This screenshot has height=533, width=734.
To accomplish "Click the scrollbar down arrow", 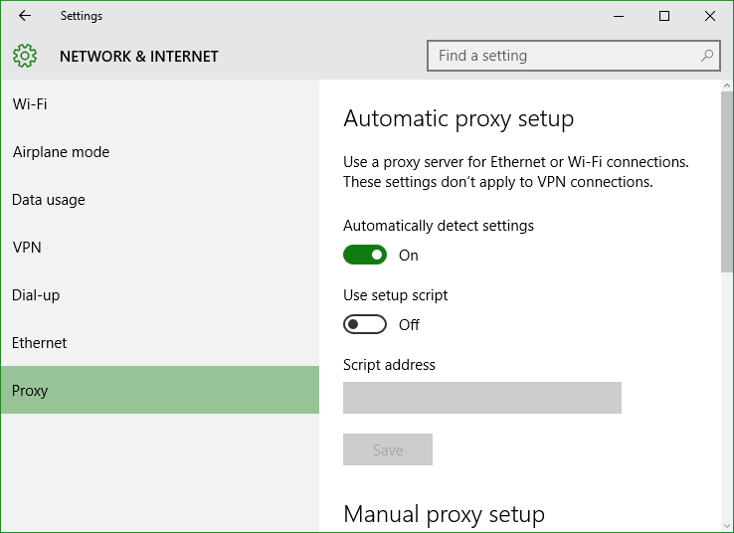I will point(727,526).
